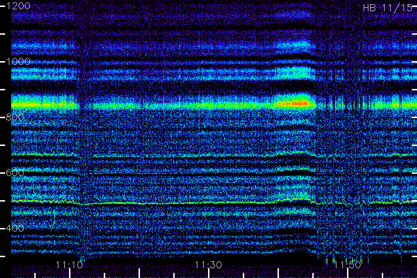
Task: Click the 11:30 time axis label
Action: coord(208,265)
